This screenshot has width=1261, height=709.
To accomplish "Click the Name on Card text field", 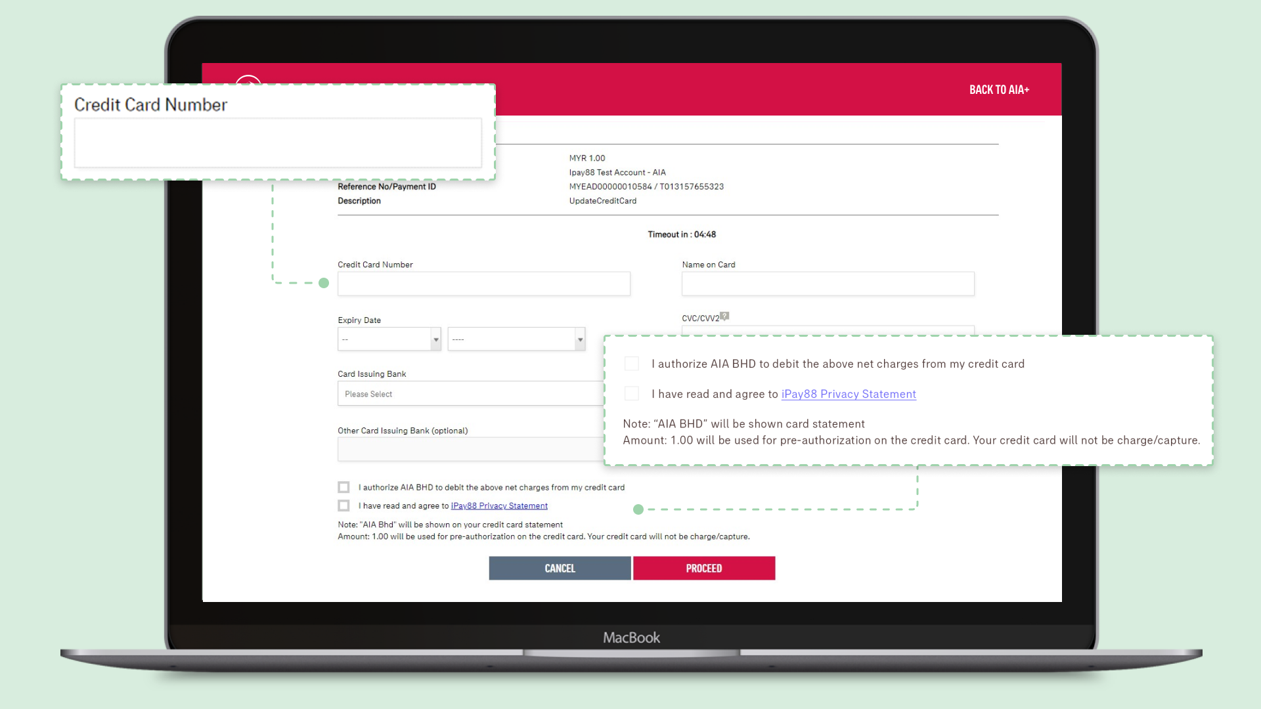I will 828,284.
